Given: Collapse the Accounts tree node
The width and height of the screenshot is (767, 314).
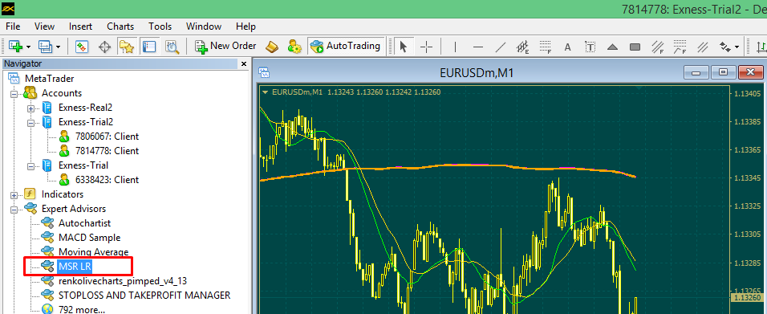Looking at the screenshot, I should click(14, 93).
